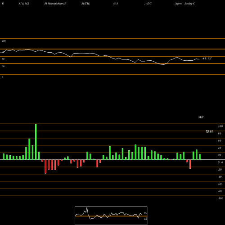Click MR axis label -40
The image size is (225, 225).
(x=220, y=177)
